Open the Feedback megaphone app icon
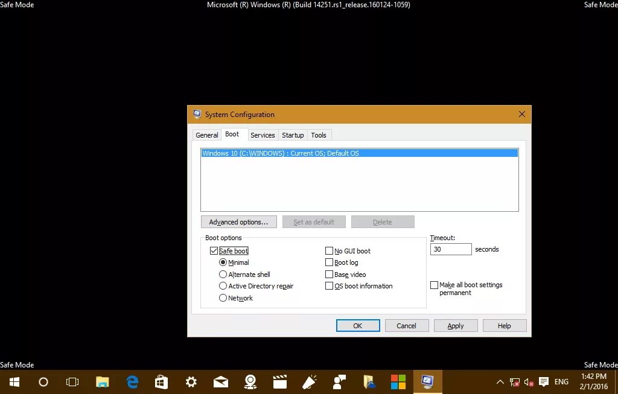Viewport: 618px width, 394px height. click(310, 382)
